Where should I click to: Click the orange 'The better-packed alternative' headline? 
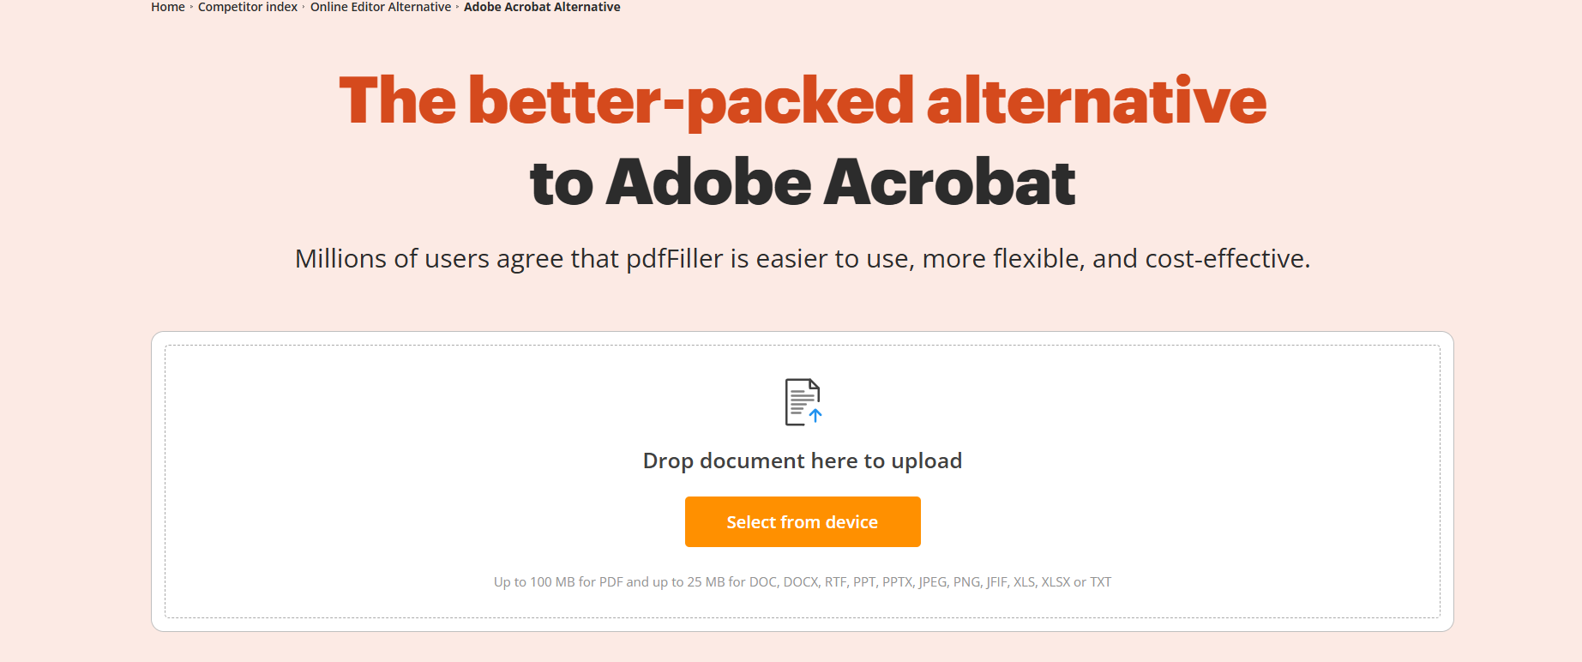802,101
